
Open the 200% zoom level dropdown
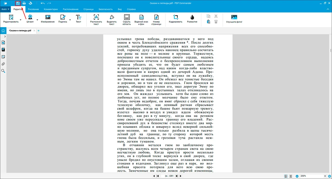click(325, 176)
